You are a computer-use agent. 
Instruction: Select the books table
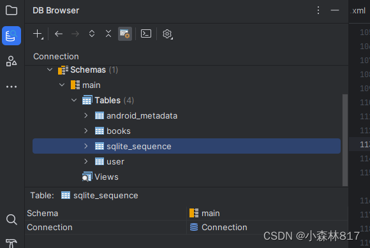tap(112, 131)
